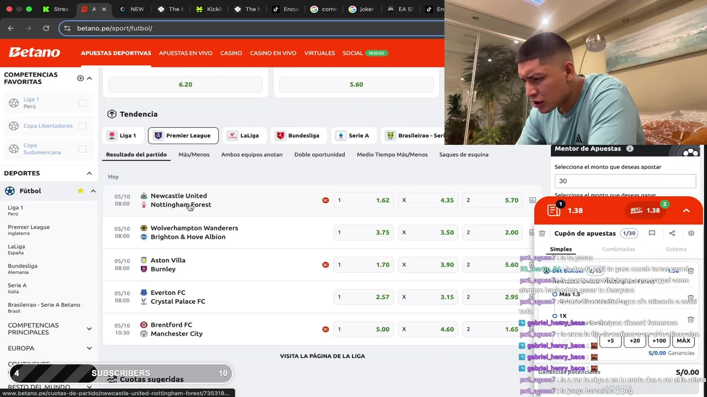The width and height of the screenshot is (707, 397).
Task: Open stats icon for Newcastle United match
Action: click(x=532, y=200)
